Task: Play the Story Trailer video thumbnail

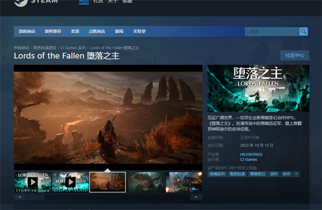Action: [x=33, y=182]
